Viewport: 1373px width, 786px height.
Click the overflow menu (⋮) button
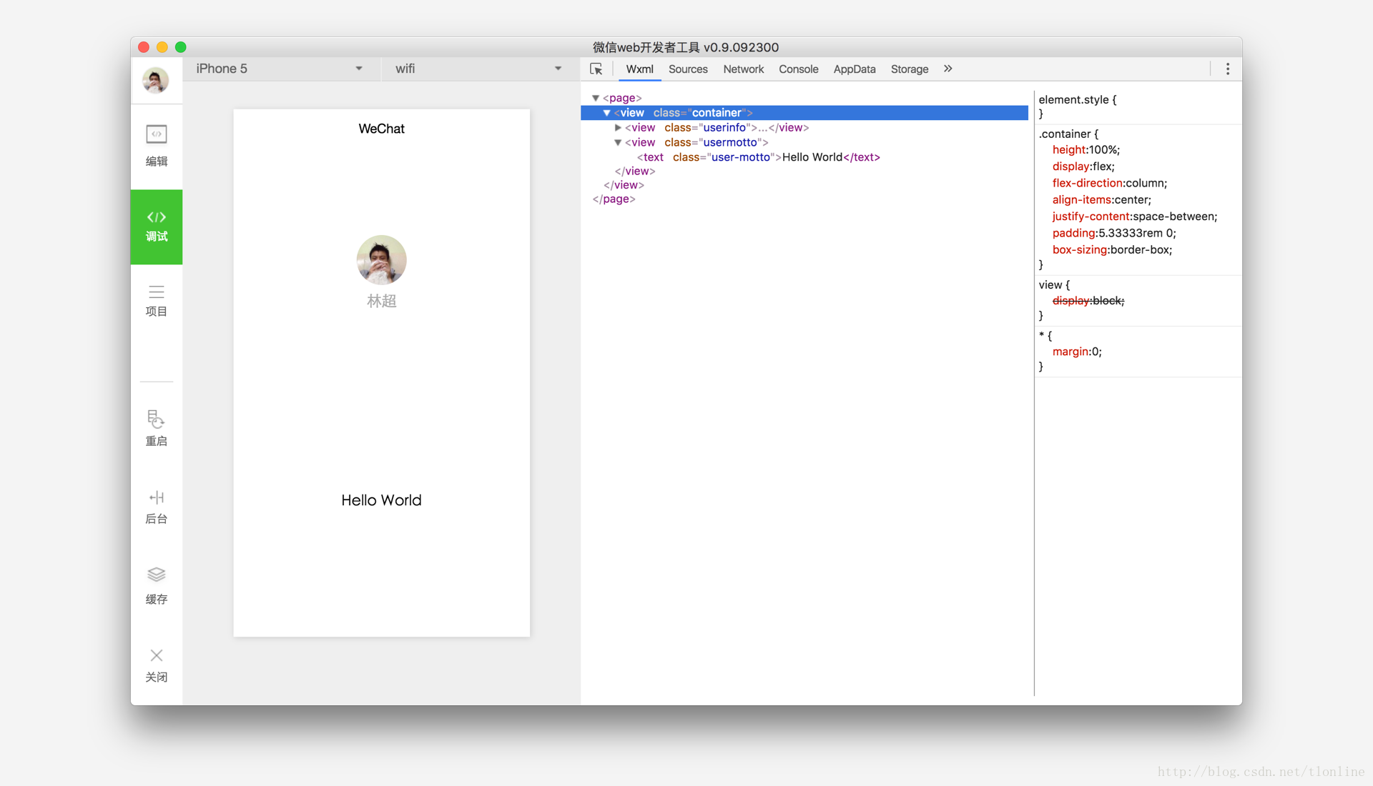1227,69
